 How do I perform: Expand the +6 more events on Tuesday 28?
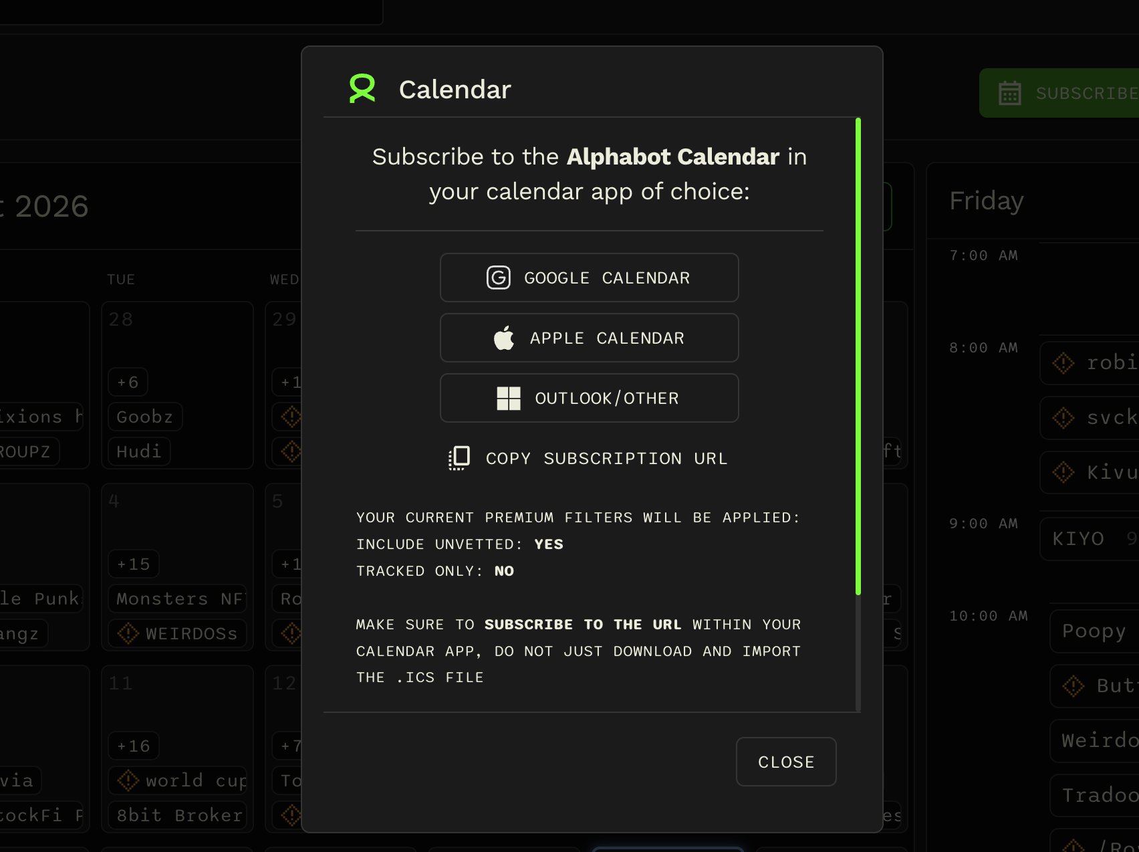click(128, 382)
